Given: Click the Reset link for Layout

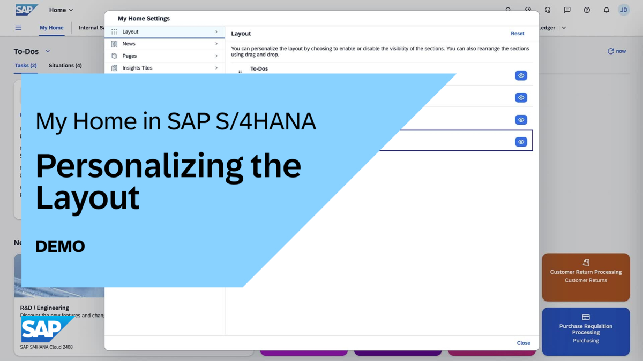Looking at the screenshot, I should (x=517, y=33).
